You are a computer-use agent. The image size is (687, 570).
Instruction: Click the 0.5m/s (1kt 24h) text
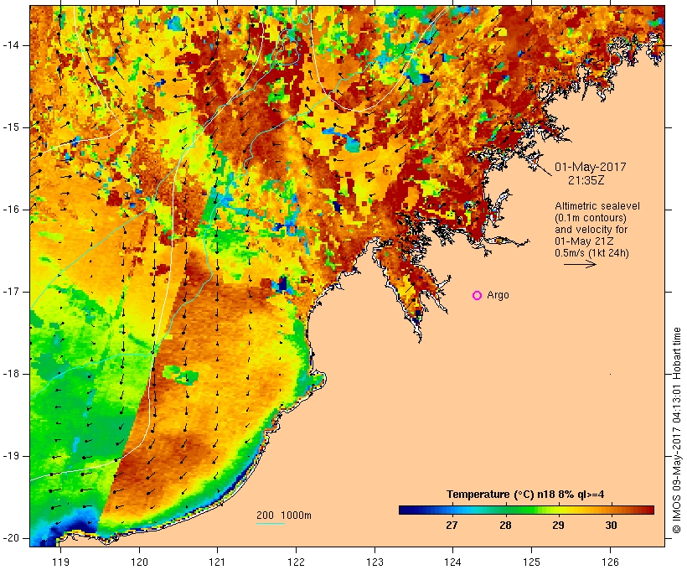[591, 253]
